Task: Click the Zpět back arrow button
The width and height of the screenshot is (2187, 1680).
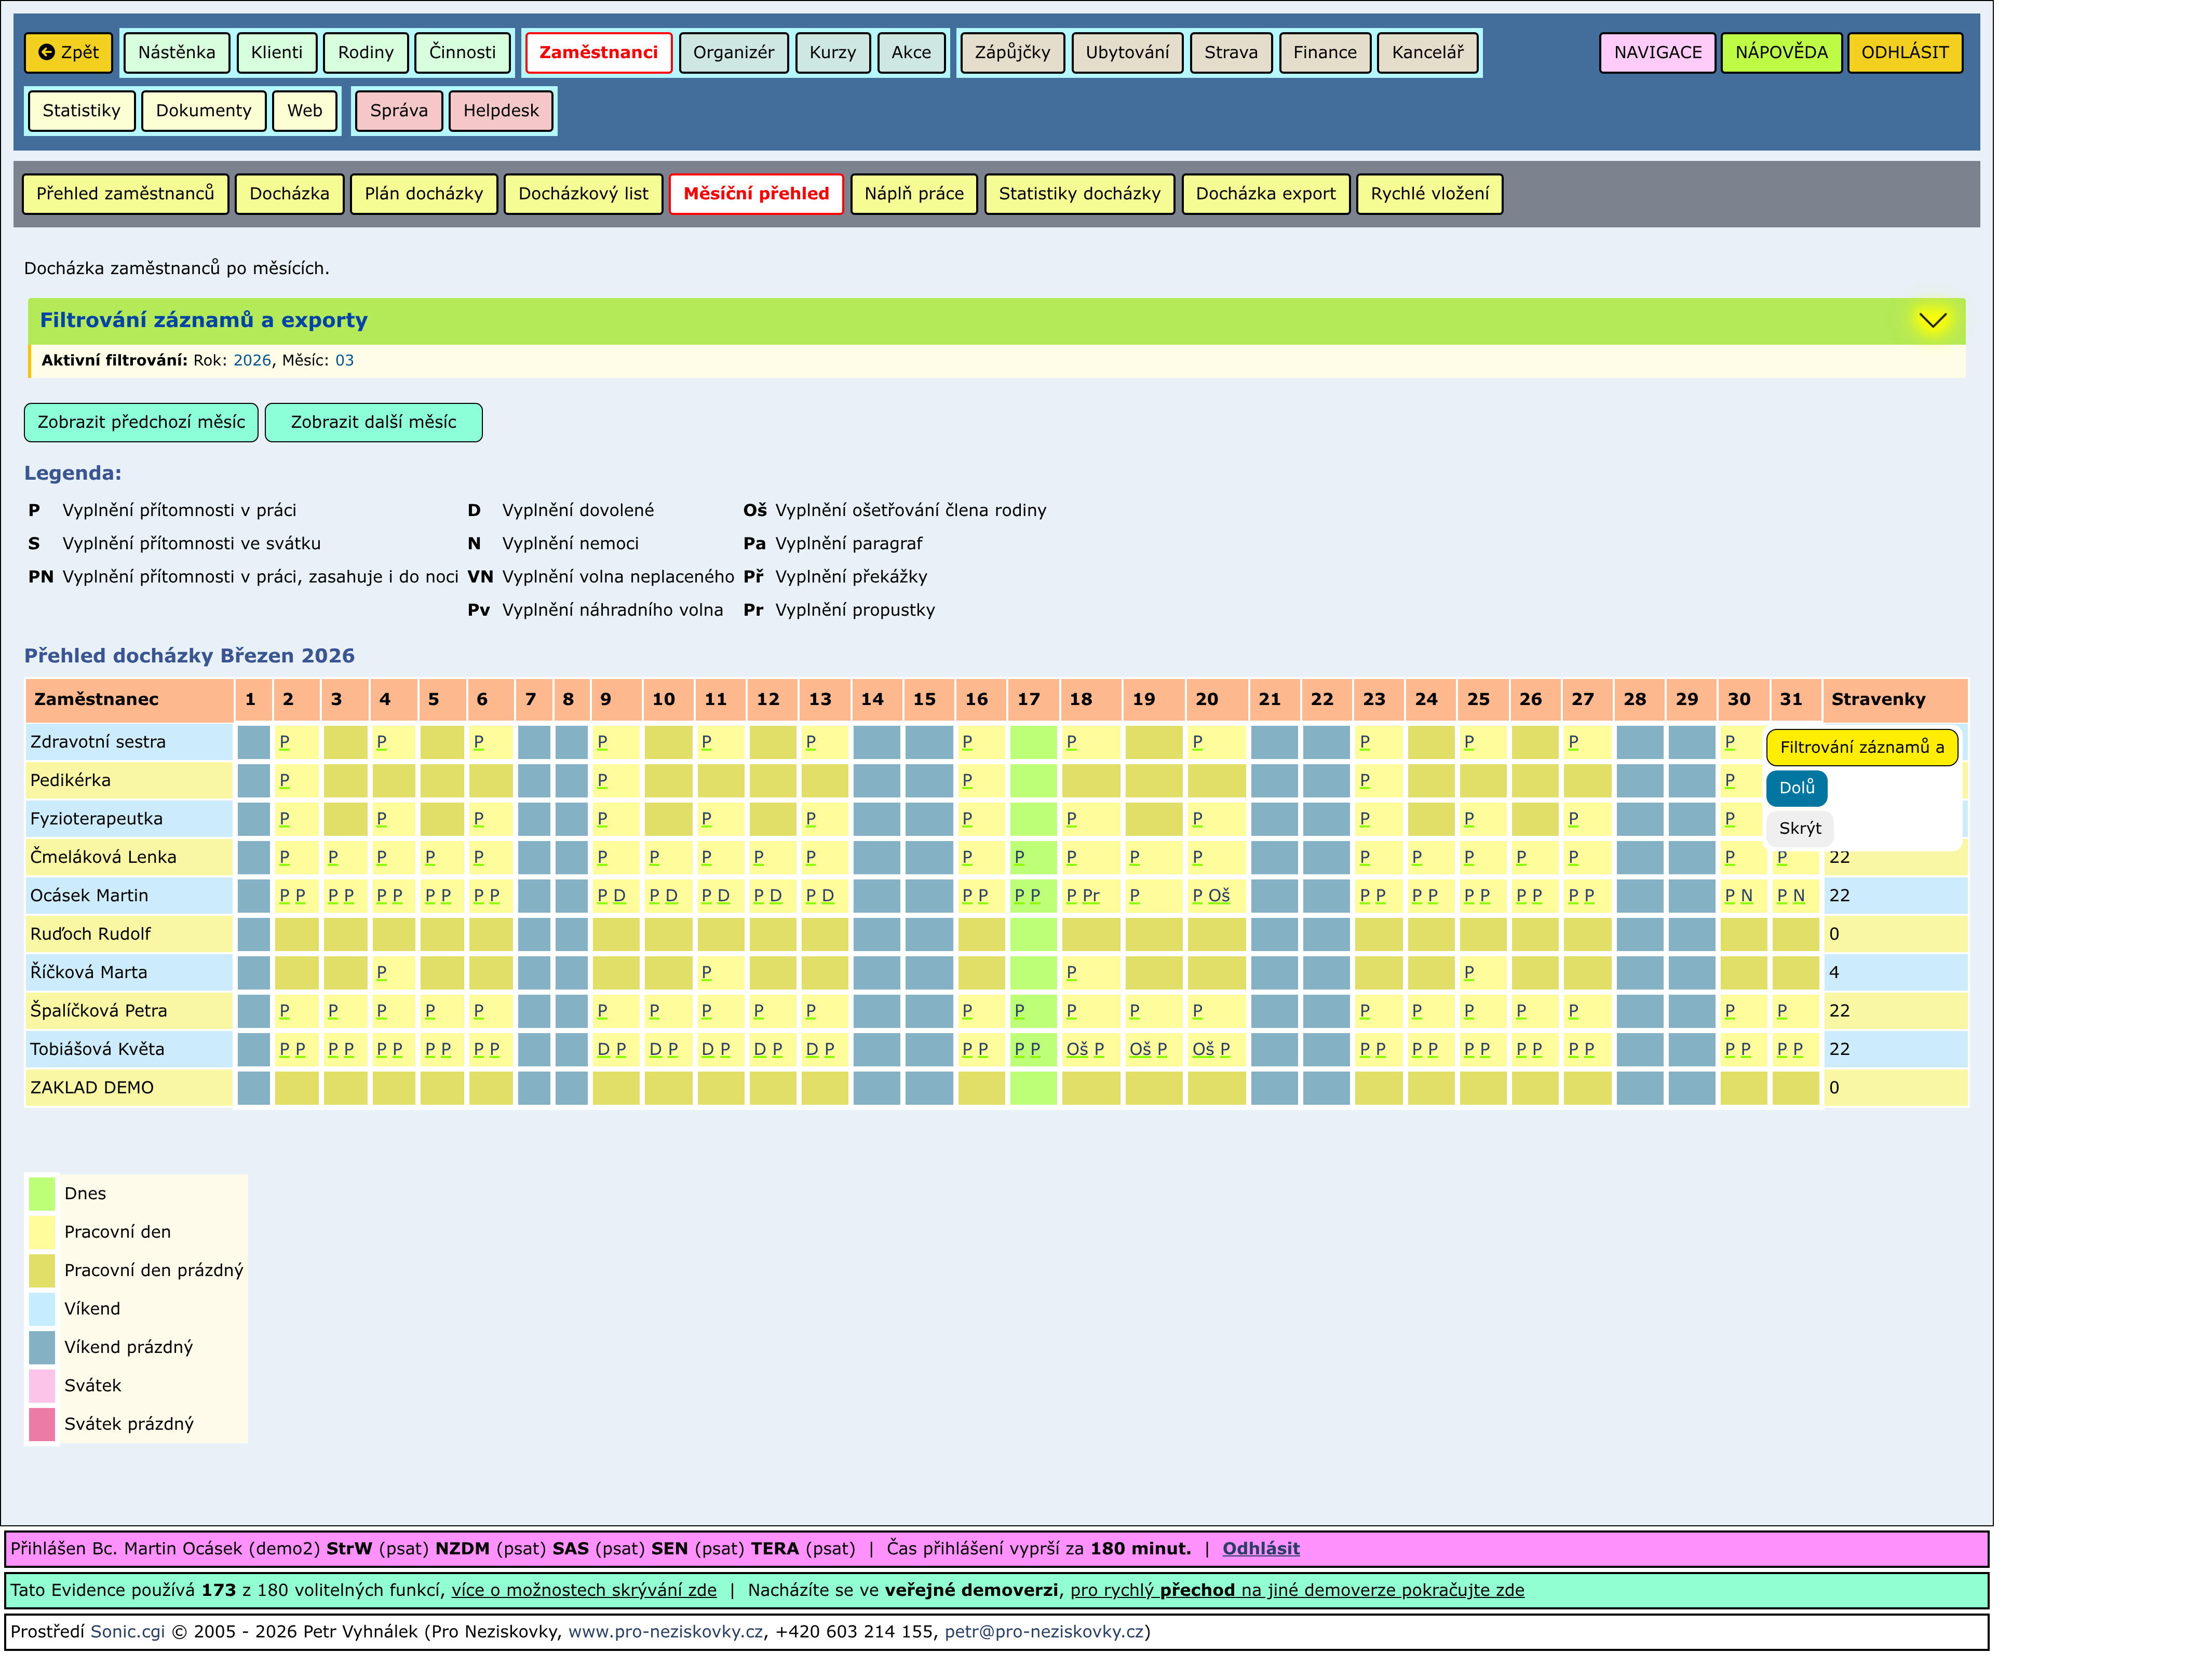Action: pos(68,52)
